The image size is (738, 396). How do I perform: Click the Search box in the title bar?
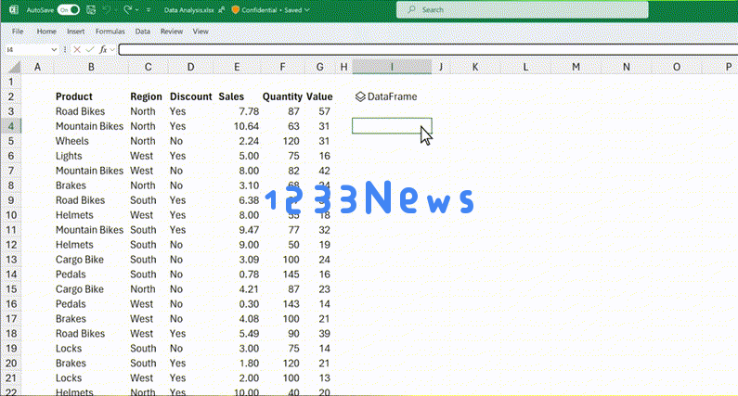click(522, 10)
